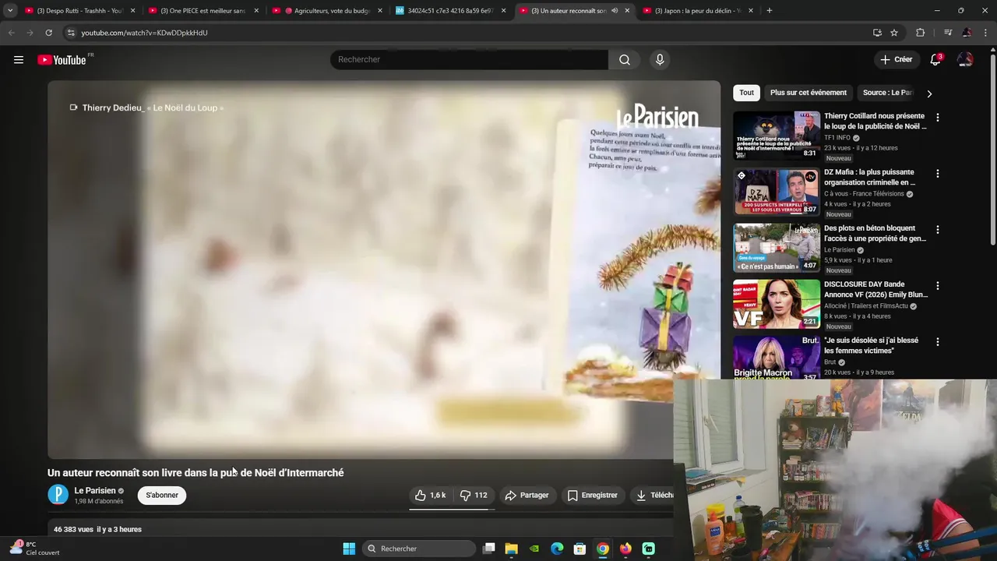Open Task View on taskbar

[x=488, y=549]
